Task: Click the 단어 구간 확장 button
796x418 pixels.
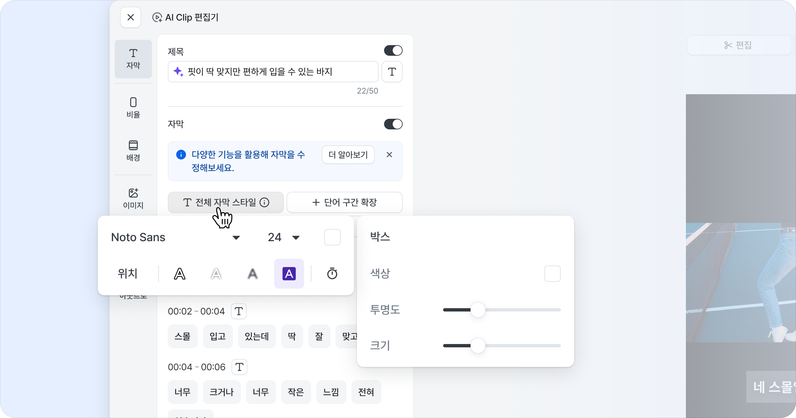Action: [345, 202]
